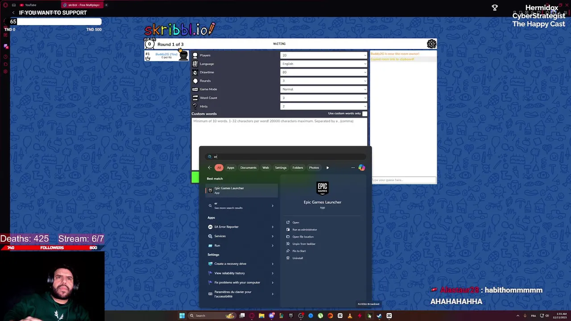Click the Uninstall trash icon

[x=288, y=258]
